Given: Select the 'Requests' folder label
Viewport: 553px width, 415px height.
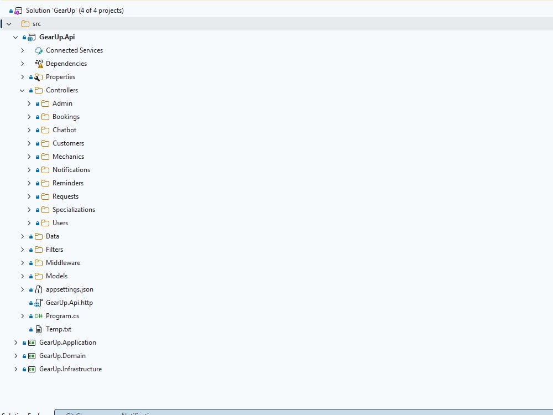Looking at the screenshot, I should coord(66,196).
